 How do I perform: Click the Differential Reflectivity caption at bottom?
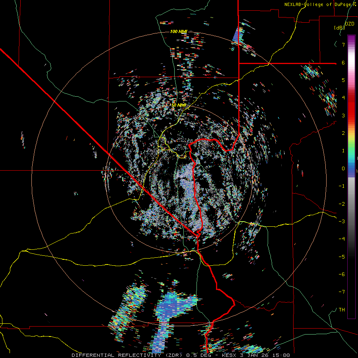(181, 355)
